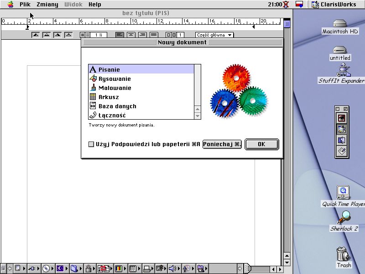Open the Widok menu
This screenshot has width=365, height=274.
73,5
